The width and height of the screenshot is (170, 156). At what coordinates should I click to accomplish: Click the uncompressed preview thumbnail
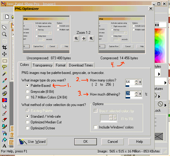(46, 34)
